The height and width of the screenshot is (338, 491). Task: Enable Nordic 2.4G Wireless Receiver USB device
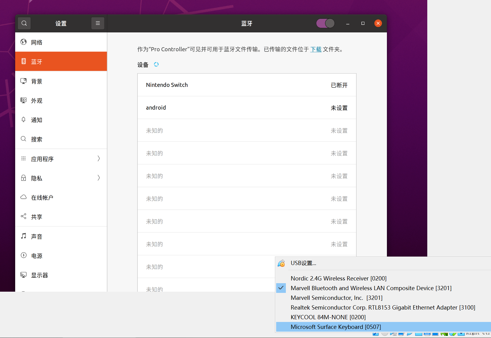pos(338,278)
